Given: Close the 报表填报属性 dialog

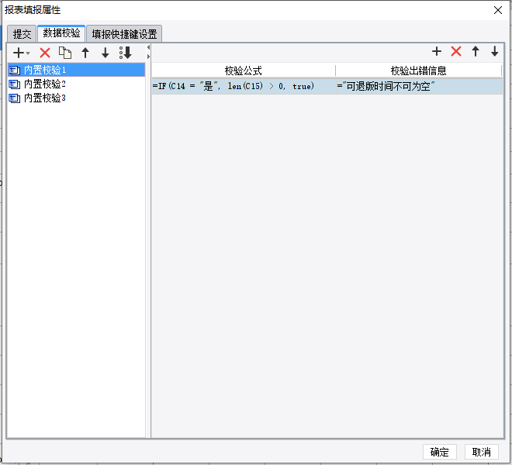Looking at the screenshot, I should pyautogui.click(x=498, y=10).
